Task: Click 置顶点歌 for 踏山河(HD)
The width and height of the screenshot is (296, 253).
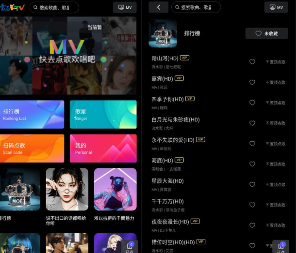Action: point(276,62)
